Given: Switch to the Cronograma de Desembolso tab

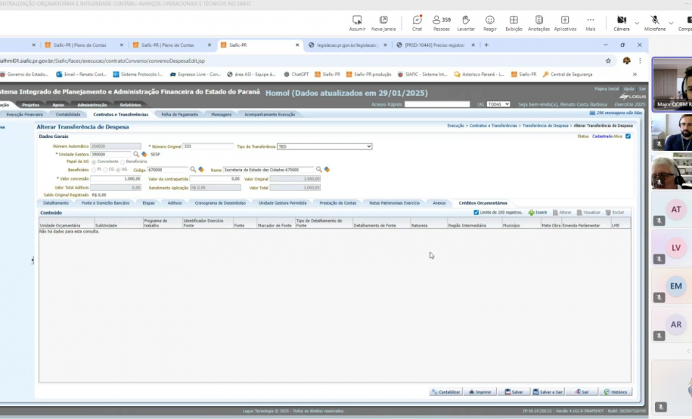Looking at the screenshot, I should 220,203.
